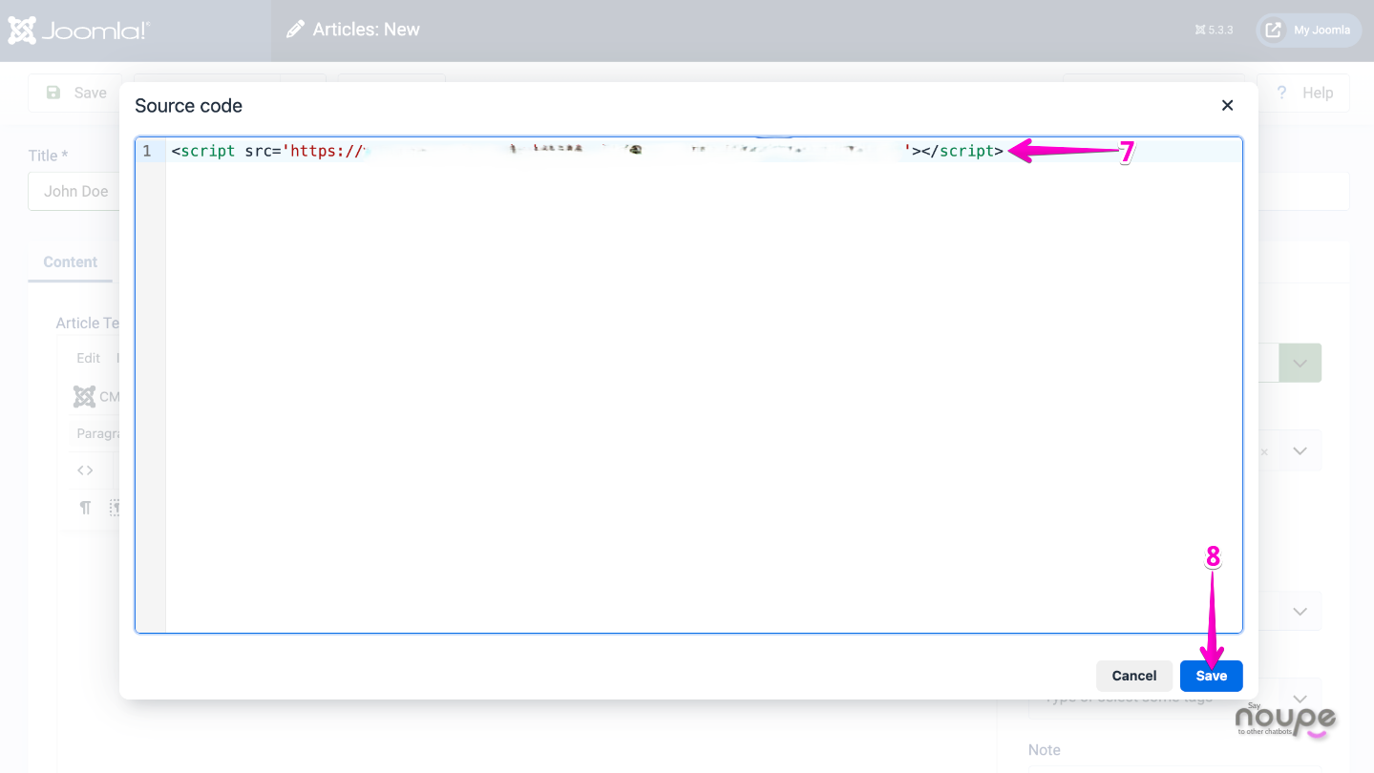Click the Help question mark button
Image resolution: width=1374 pixels, height=773 pixels.
click(x=1304, y=93)
